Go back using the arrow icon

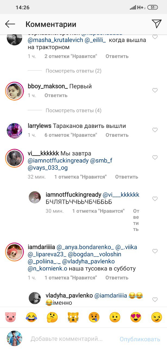[10, 24]
